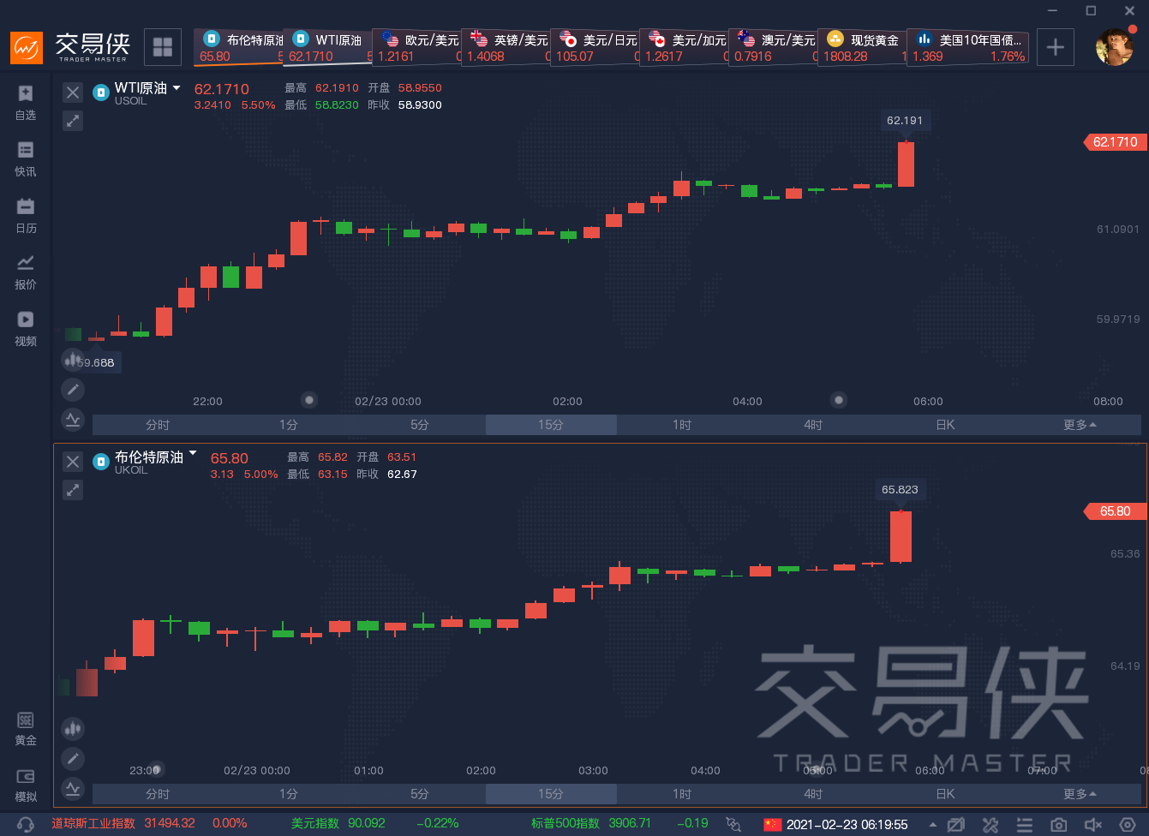Open the tools wrench icon in status bar
Viewport: 1149px width, 836px height.
990,824
